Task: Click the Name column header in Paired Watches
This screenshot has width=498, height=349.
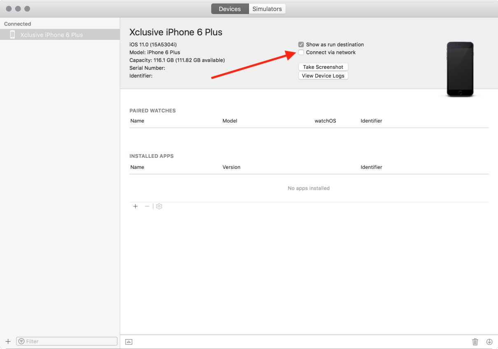Action: 137,121
